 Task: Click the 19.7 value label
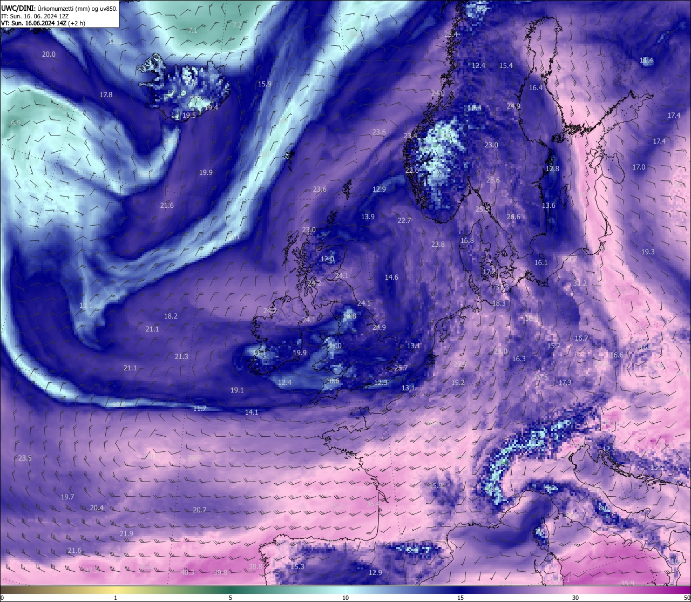(x=67, y=497)
